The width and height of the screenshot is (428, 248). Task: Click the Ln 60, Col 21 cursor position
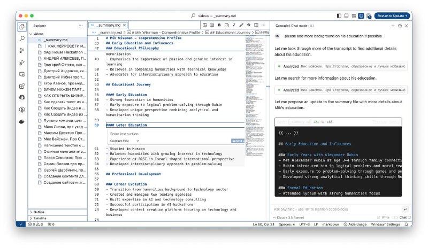(263, 224)
